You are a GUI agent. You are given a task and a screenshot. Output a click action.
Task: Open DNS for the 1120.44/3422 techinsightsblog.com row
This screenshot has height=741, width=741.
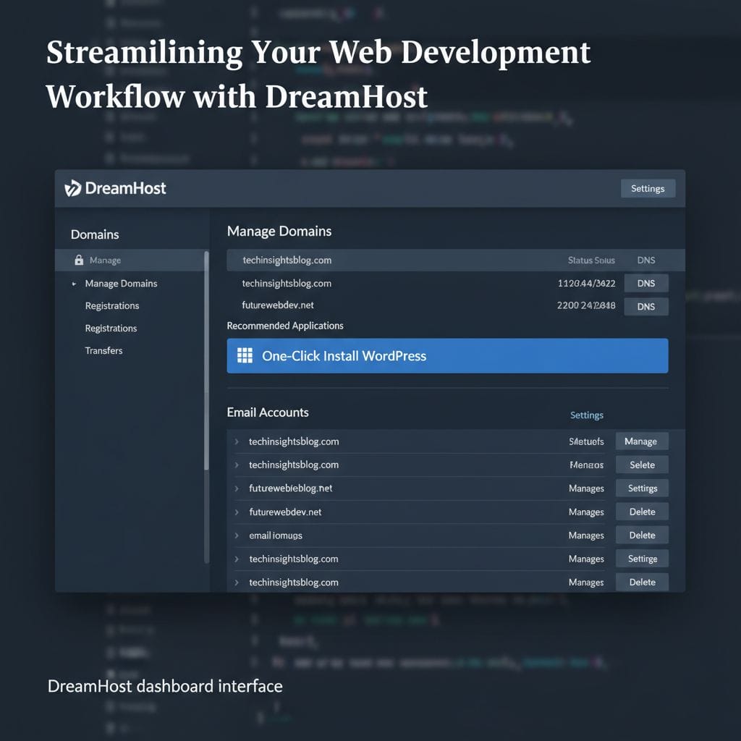point(646,283)
